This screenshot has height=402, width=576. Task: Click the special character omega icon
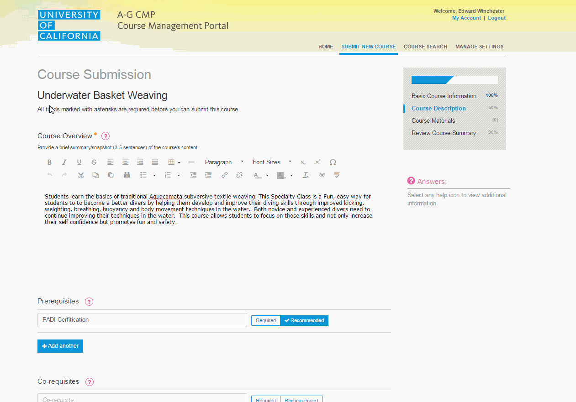333,162
